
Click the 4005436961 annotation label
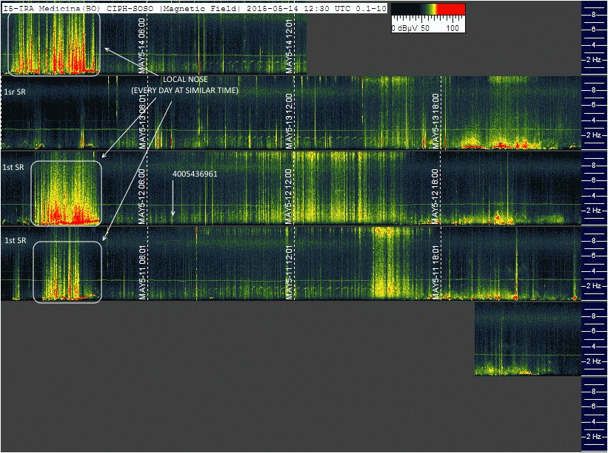coord(195,173)
